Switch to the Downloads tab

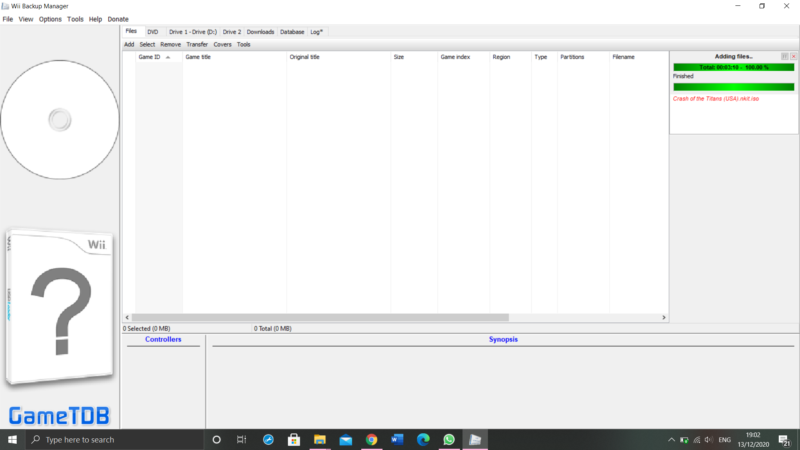pyautogui.click(x=260, y=32)
